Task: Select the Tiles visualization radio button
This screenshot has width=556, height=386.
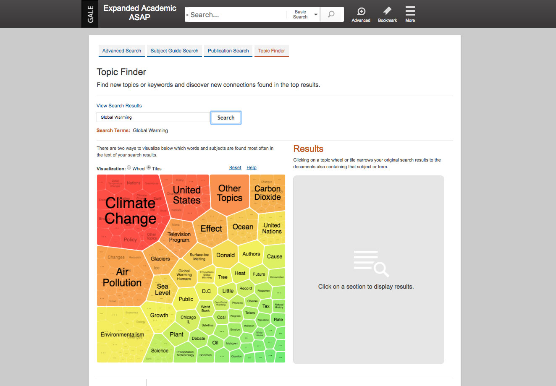Action: coord(149,167)
